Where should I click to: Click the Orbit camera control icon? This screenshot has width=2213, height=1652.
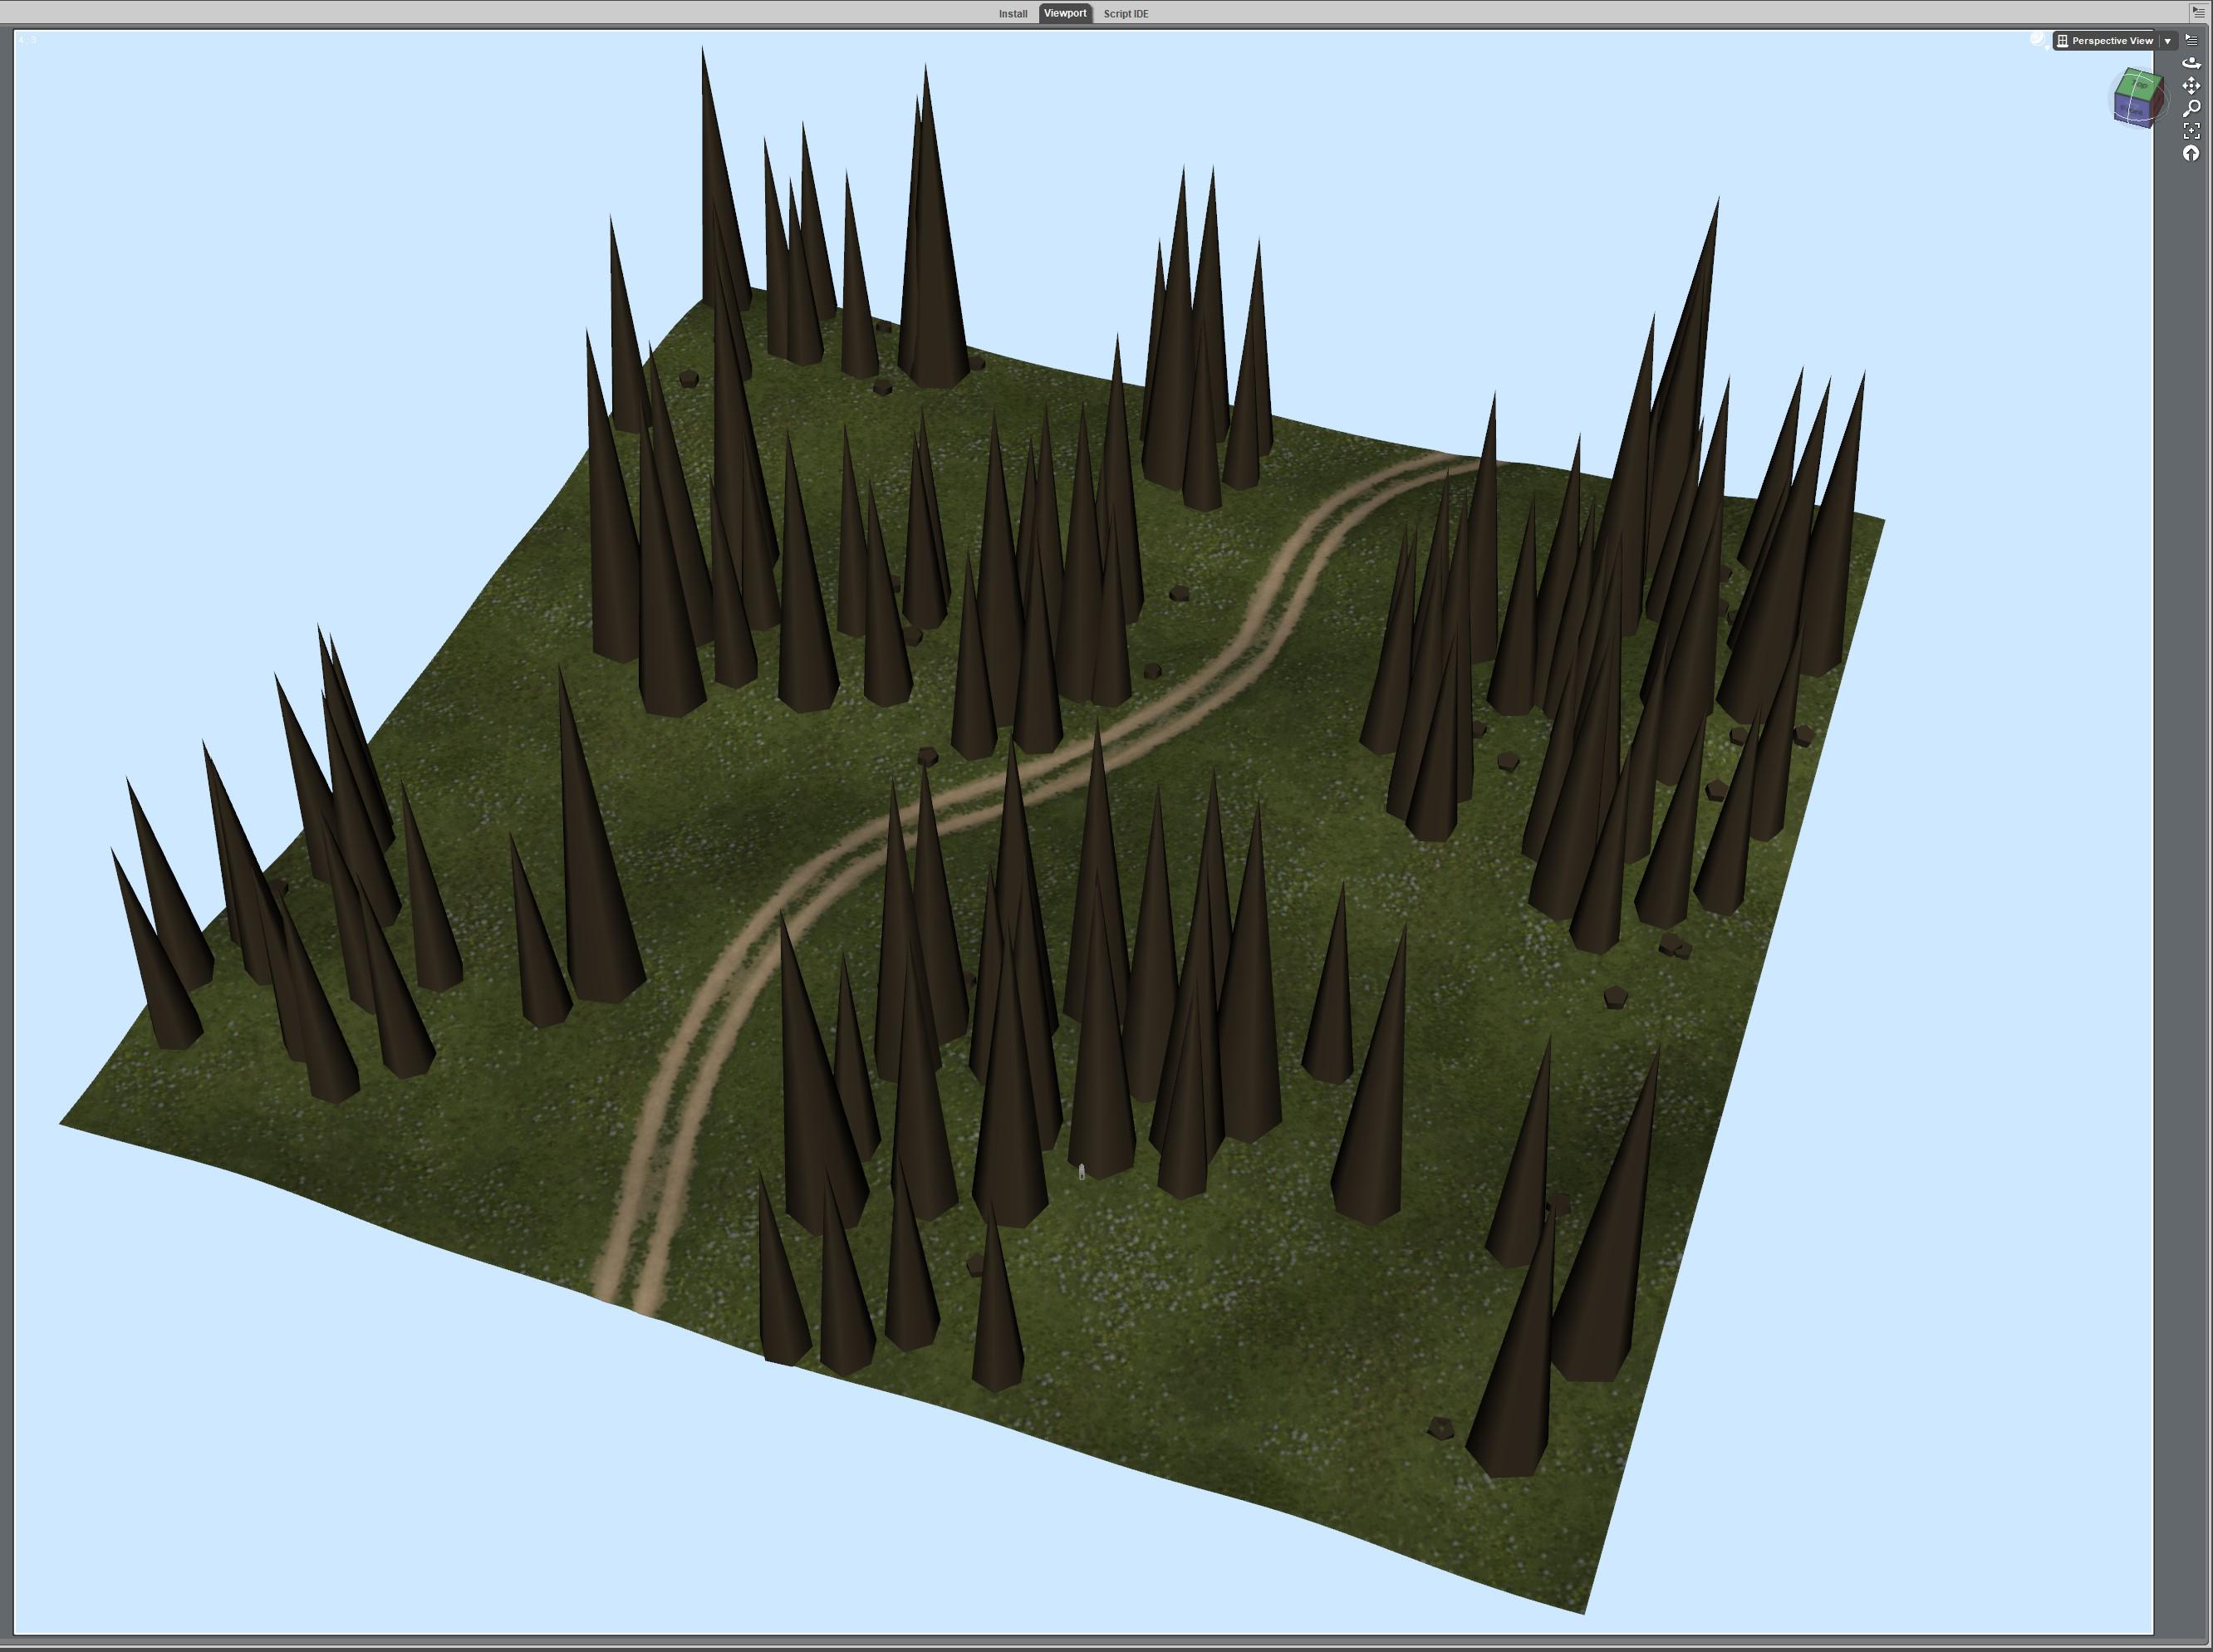coord(2191,63)
